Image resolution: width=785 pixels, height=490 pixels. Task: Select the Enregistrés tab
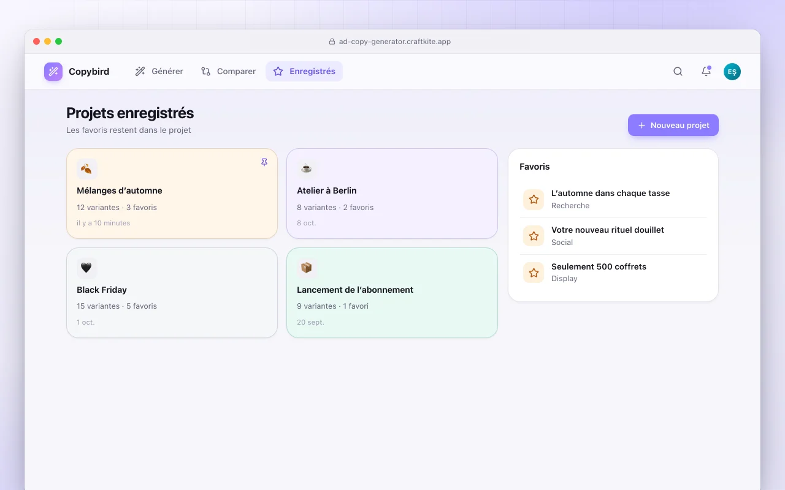click(x=304, y=71)
